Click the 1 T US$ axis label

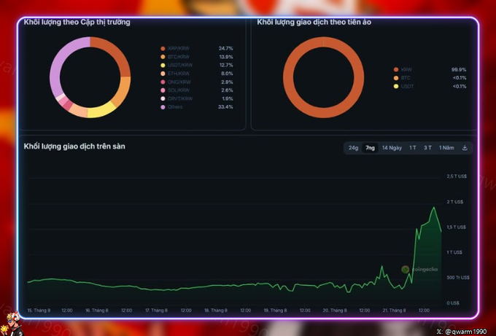click(x=454, y=252)
